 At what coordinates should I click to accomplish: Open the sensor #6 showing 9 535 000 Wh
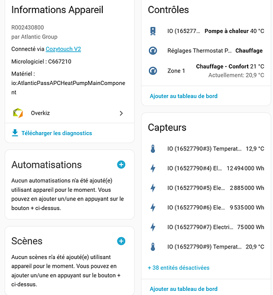coord(206,208)
